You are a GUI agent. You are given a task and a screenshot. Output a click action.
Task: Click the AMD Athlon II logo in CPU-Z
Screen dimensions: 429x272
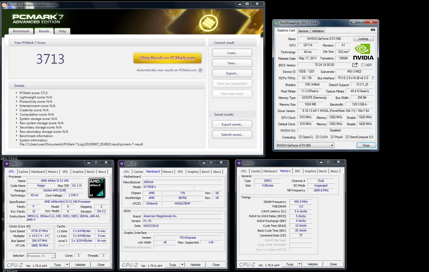tap(97, 188)
